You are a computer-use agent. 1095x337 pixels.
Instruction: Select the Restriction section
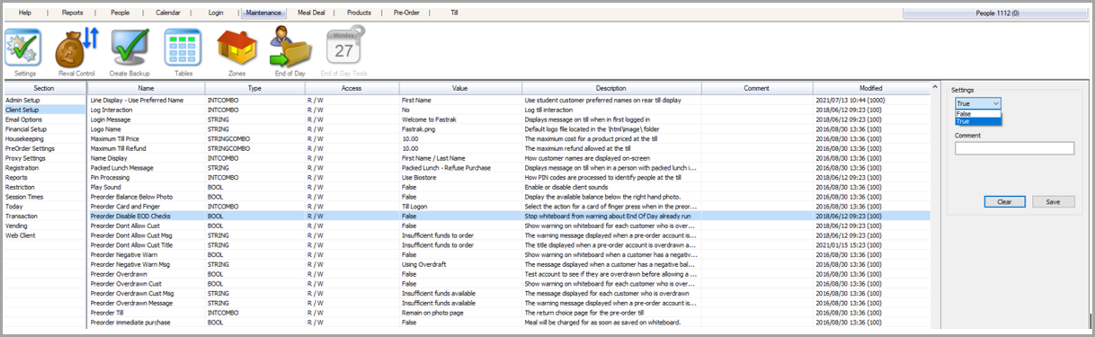click(x=44, y=187)
